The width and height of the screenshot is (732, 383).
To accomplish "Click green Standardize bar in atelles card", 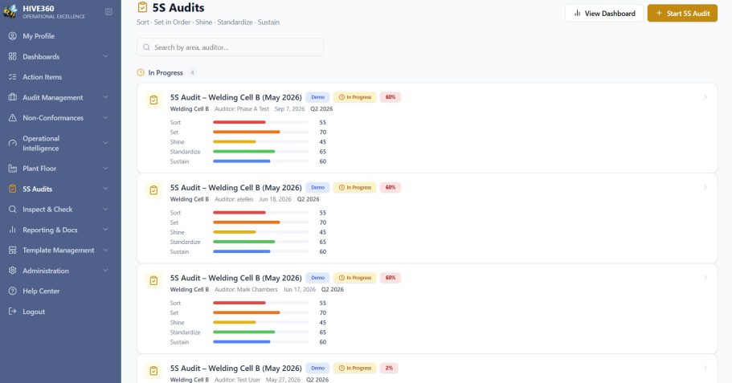I will (244, 242).
